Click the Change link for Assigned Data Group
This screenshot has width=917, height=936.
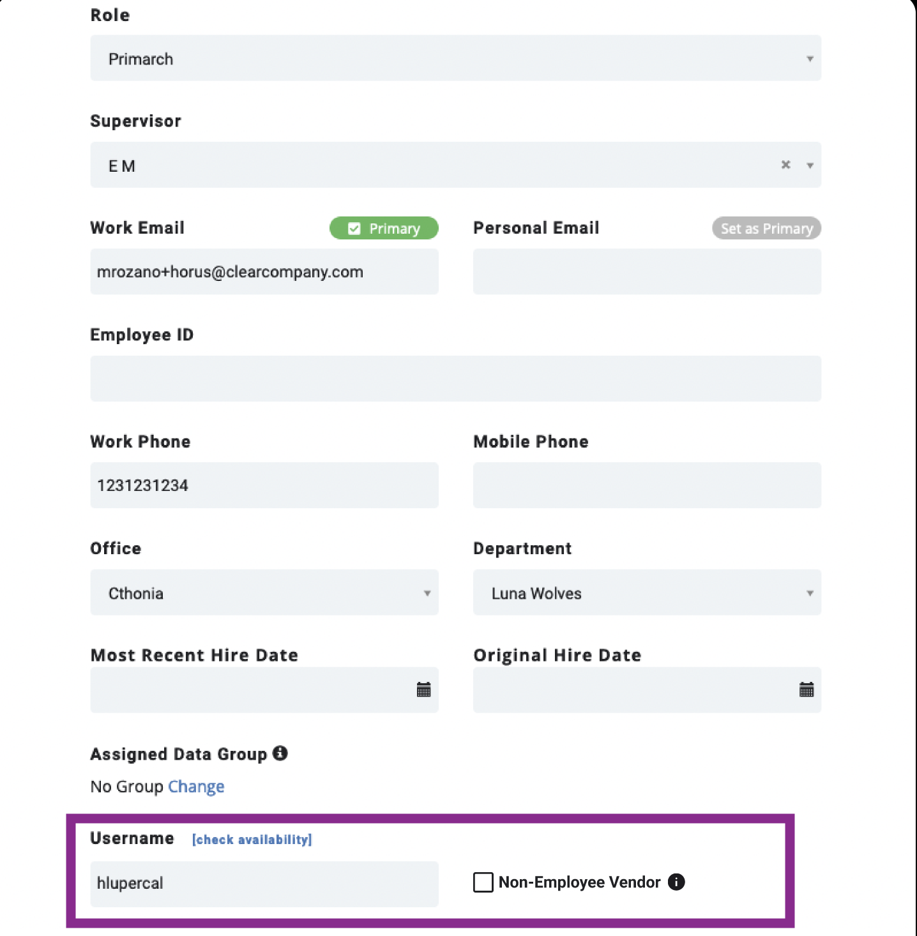196,787
